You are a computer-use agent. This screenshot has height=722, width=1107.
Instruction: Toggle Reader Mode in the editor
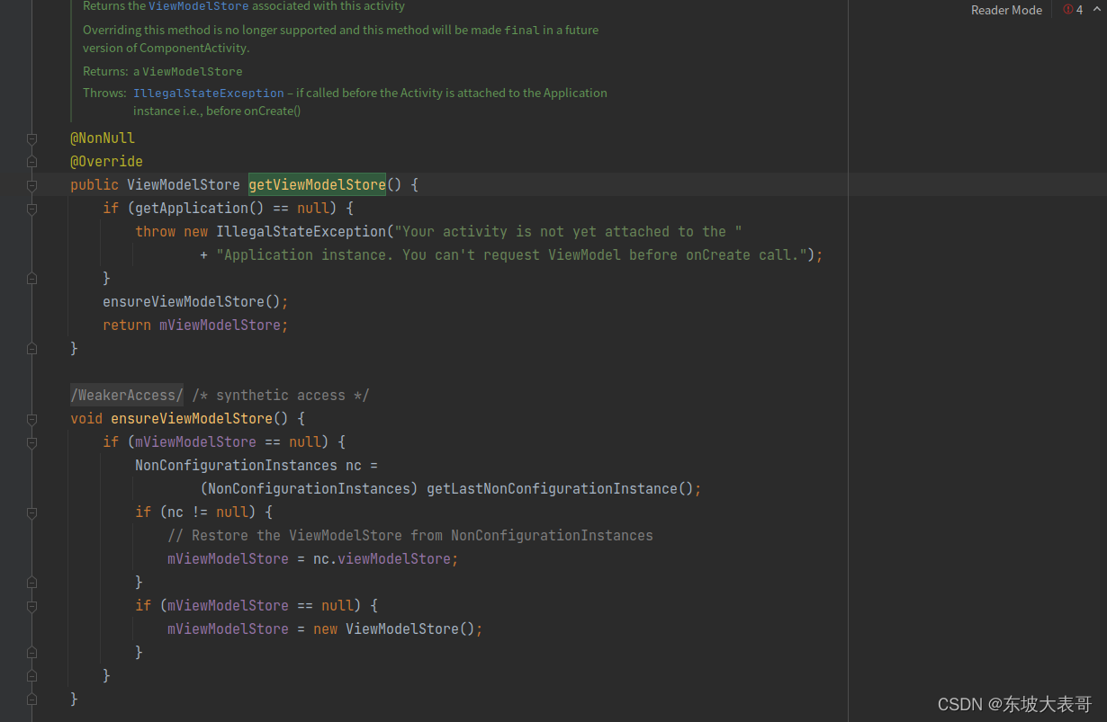pyautogui.click(x=1006, y=10)
